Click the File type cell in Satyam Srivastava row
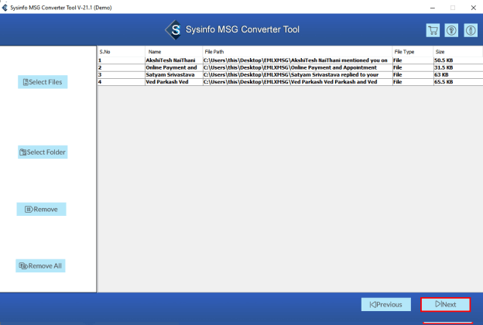This screenshot has width=483, height=325. [x=413, y=74]
